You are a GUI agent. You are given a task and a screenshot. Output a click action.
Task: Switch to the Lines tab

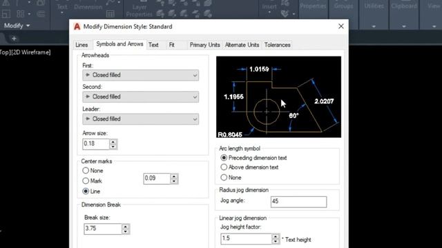[81, 45]
